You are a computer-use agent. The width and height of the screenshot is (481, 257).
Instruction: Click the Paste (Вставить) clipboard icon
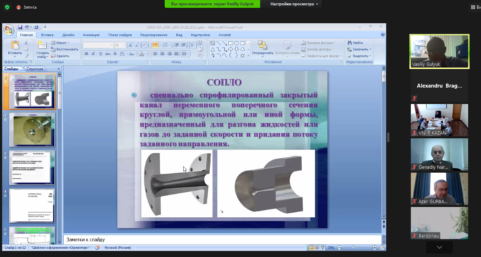click(15, 45)
